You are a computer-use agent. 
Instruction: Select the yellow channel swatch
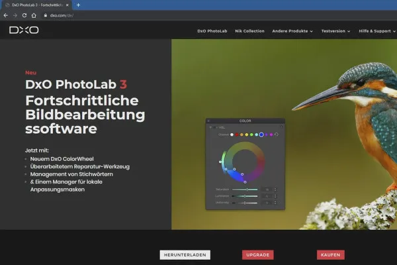(x=247, y=134)
